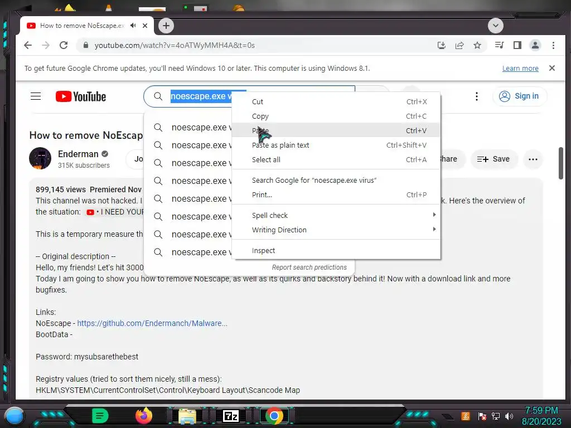Select Copy in the context menu
The image size is (571, 428).
pyautogui.click(x=336, y=116)
